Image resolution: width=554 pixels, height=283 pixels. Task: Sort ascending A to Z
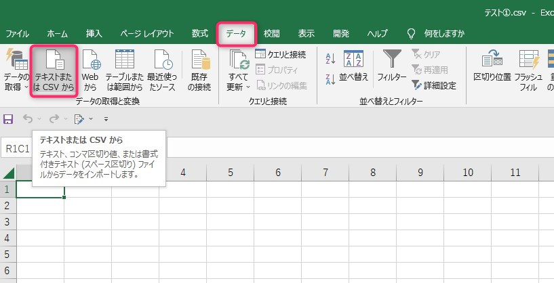[x=330, y=59]
